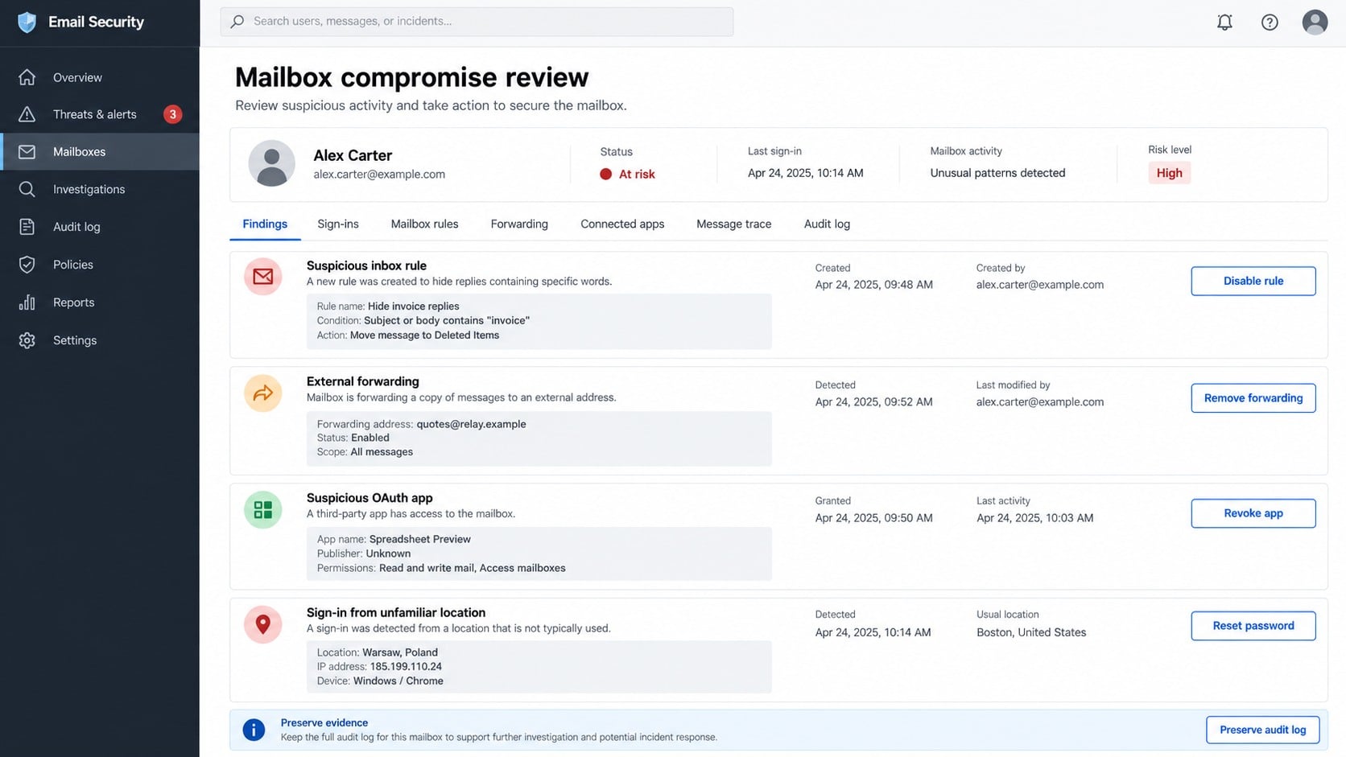Click permissions 'Read and write mail, Access mailboxes'
The height and width of the screenshot is (757, 1346).
pyautogui.click(x=472, y=568)
